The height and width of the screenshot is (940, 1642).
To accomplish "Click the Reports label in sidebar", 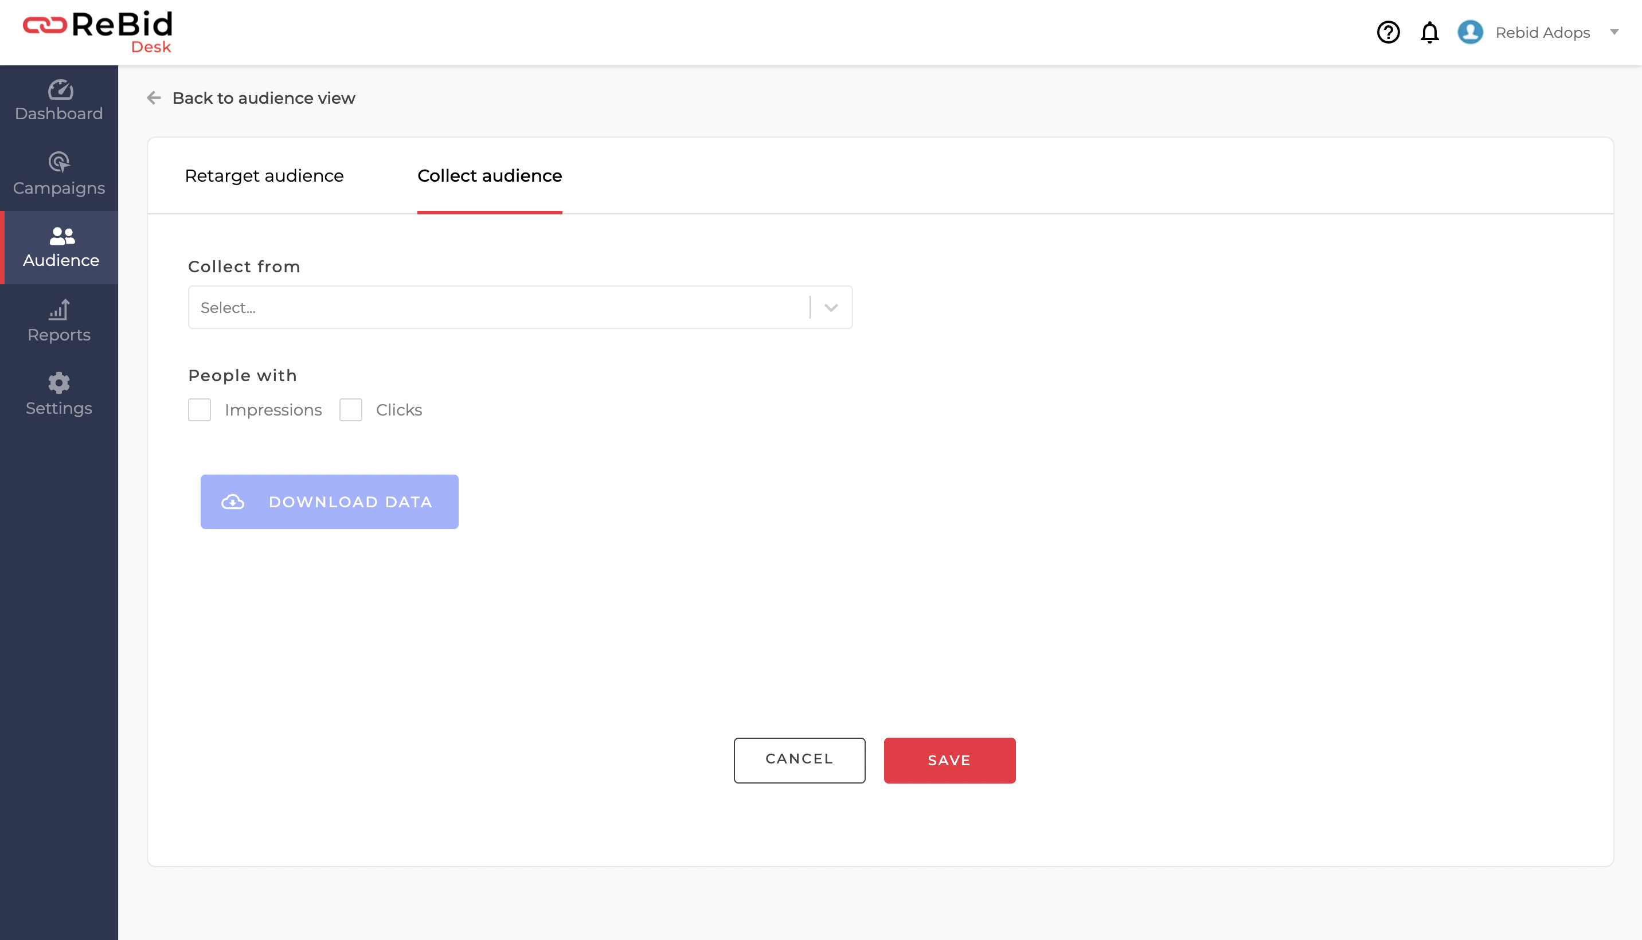I will [x=58, y=335].
